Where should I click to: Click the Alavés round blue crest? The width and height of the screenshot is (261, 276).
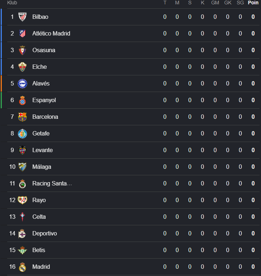point(22,83)
